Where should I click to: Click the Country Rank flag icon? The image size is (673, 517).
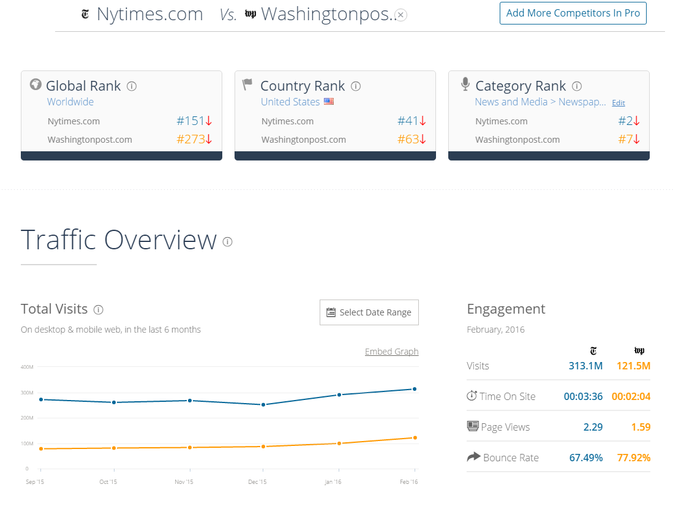click(247, 84)
